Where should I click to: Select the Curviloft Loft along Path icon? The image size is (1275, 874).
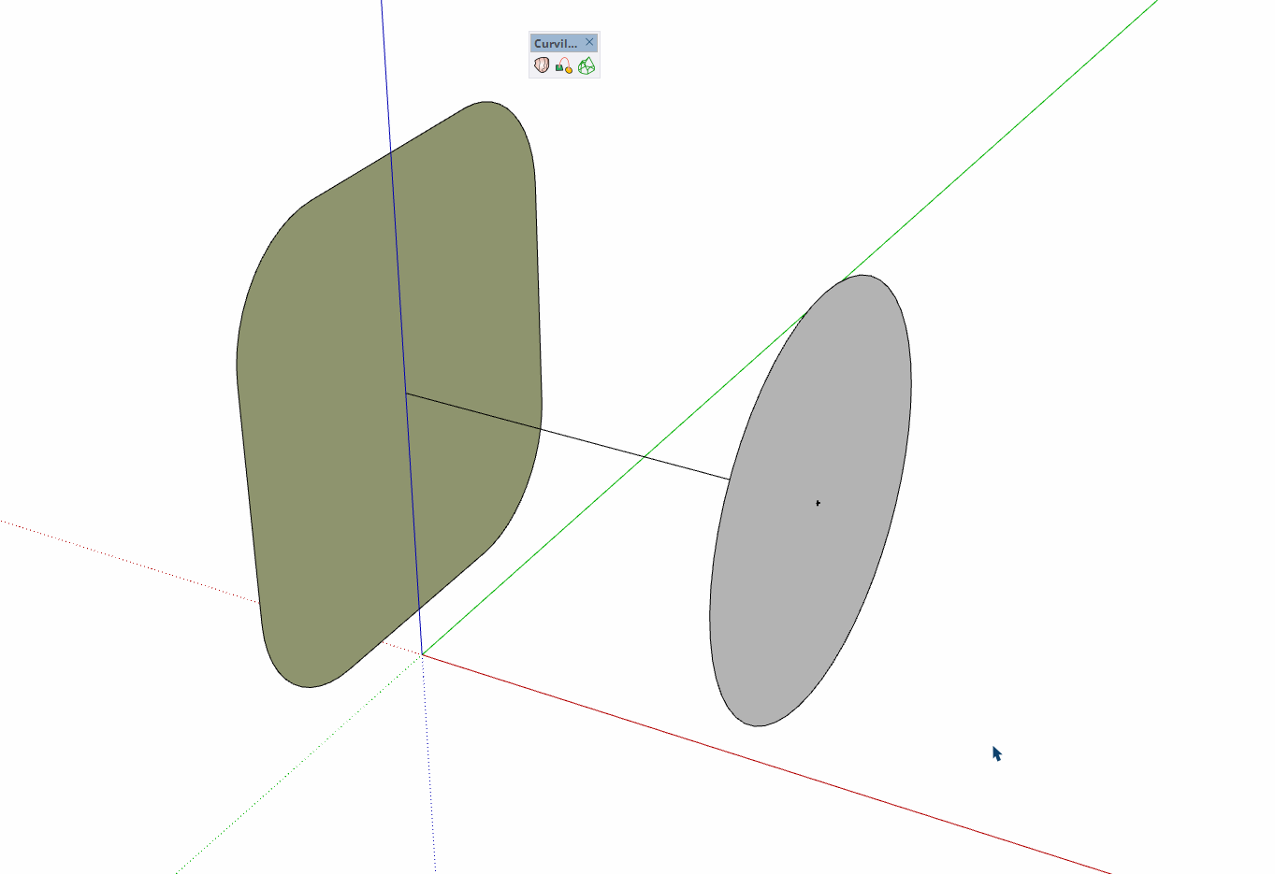tap(564, 65)
